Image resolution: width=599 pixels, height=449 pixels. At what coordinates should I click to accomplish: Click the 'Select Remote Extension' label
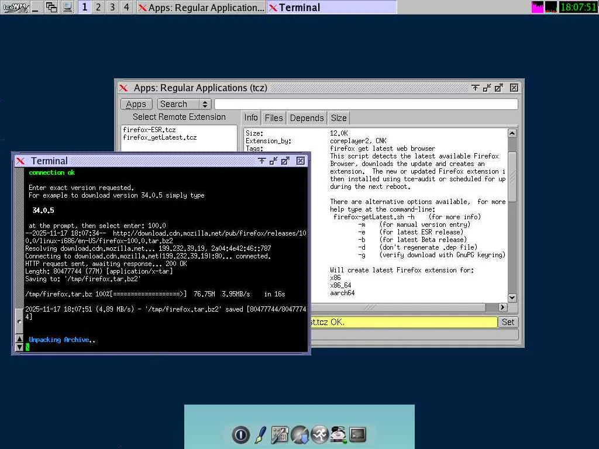tap(179, 117)
